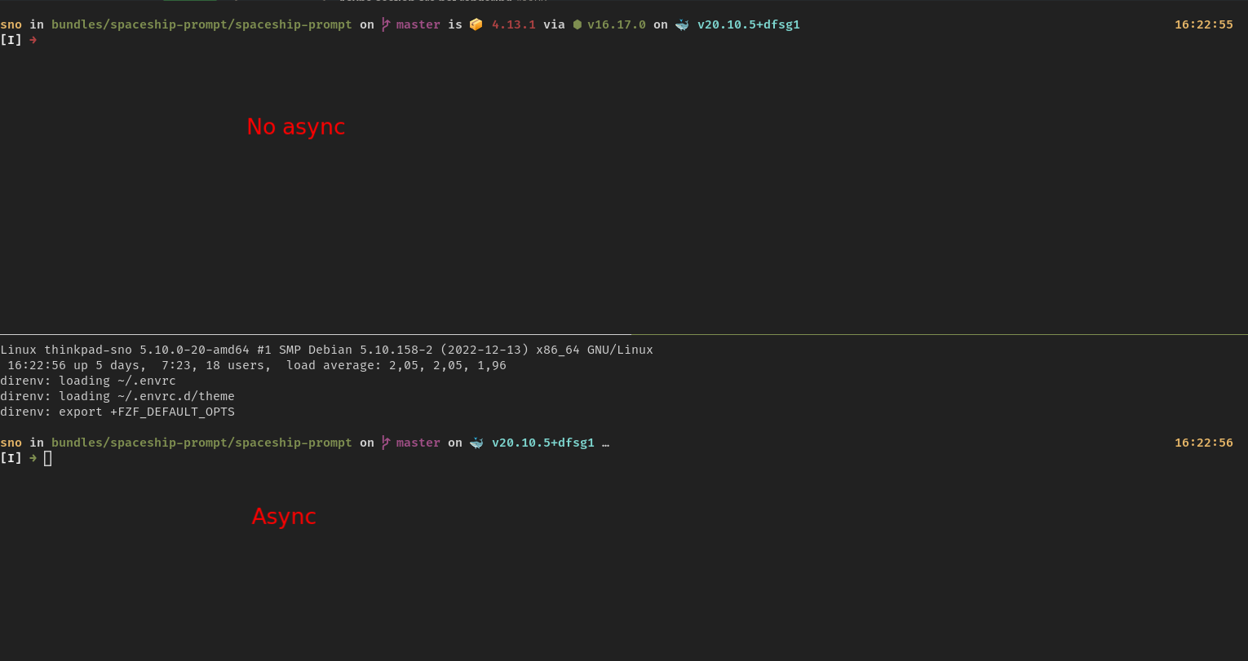Click the Docker whale icon in top prompt
This screenshot has width=1248, height=661.
click(682, 24)
